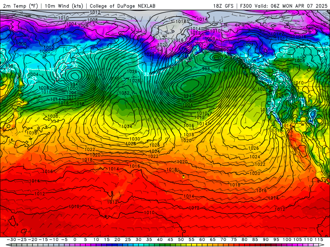Image resolution: width=330 pixels, height=247 pixels.
Task: Click the 40 colorbar tick label
Action: [160, 240]
